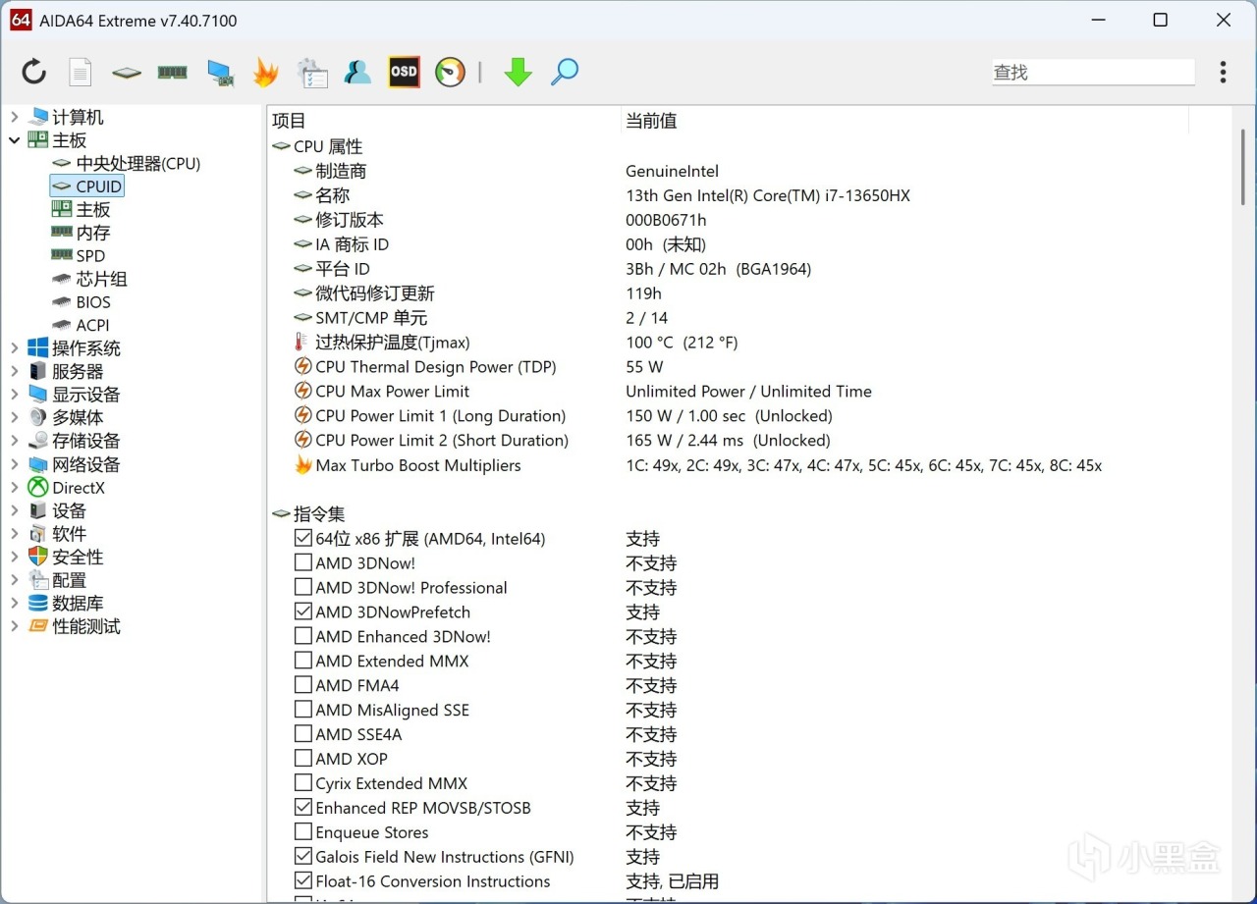Expand the 计算机 tree node
Image resolution: width=1257 pixels, height=904 pixels.
tap(14, 117)
